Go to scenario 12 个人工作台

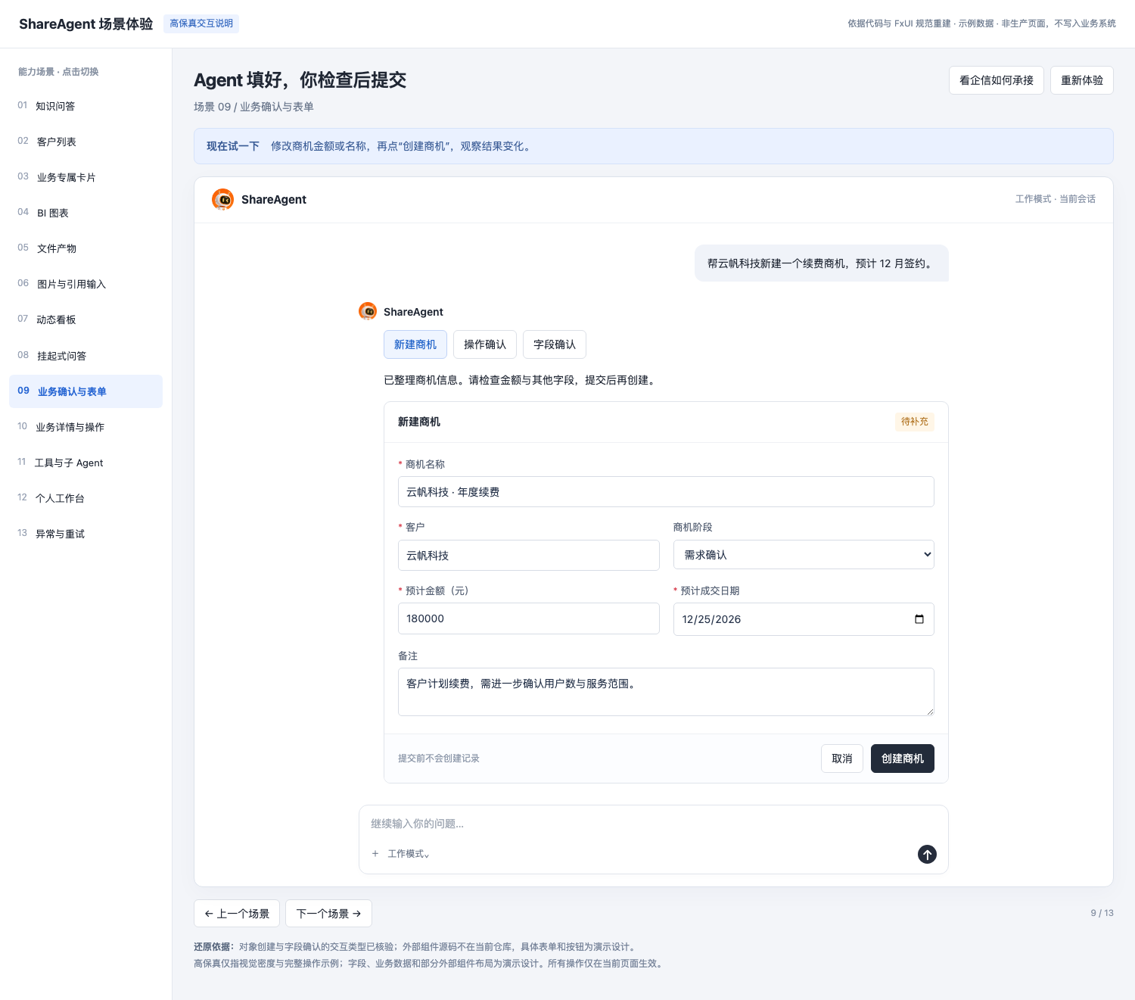[x=86, y=498]
